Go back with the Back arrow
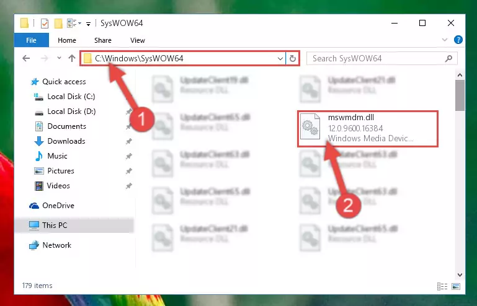This screenshot has width=477, height=306. click(x=26, y=58)
